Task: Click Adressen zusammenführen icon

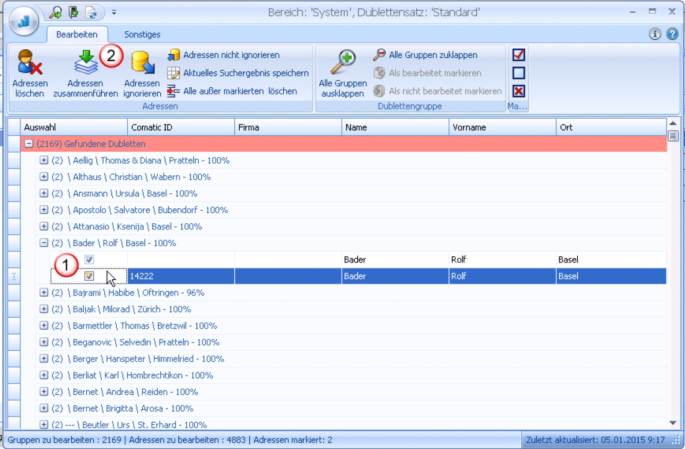Action: pos(86,63)
